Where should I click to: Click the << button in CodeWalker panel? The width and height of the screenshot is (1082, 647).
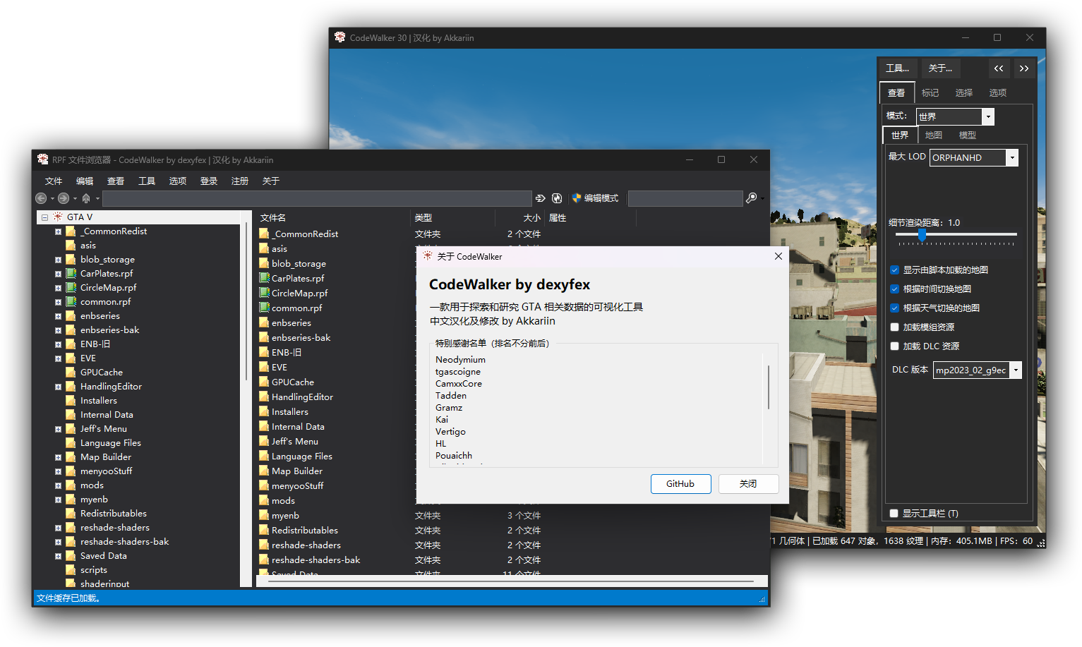(999, 68)
